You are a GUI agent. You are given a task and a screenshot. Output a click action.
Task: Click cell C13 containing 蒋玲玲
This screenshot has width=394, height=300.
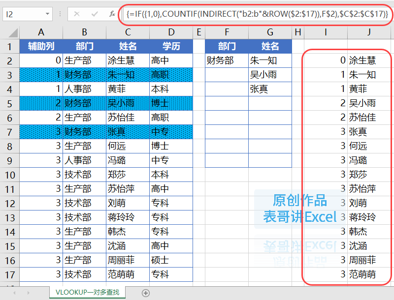click(128, 217)
